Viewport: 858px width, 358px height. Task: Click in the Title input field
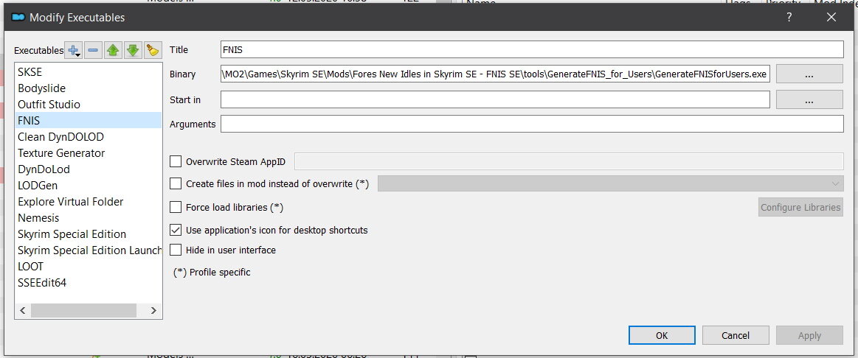[532, 49]
